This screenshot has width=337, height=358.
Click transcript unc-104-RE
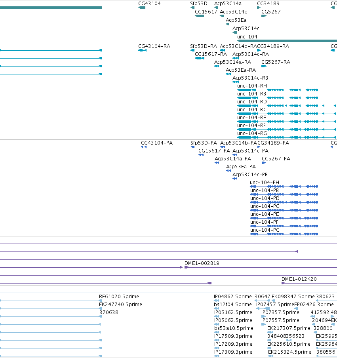coord(252,117)
